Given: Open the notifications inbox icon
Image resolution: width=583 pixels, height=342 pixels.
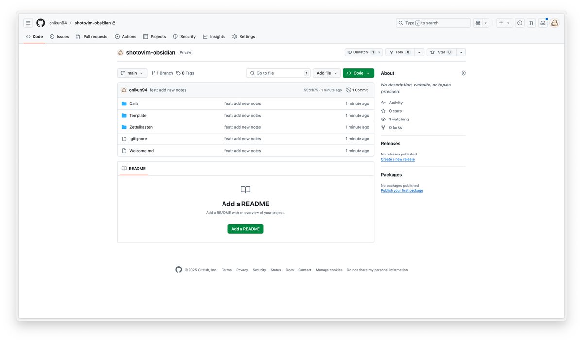Looking at the screenshot, I should (x=543, y=23).
